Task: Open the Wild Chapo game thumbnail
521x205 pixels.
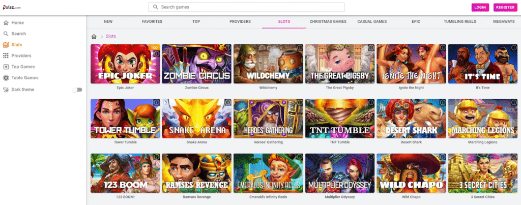Action: click(x=411, y=173)
